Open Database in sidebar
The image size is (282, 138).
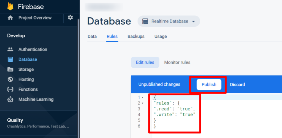pyautogui.click(x=28, y=59)
